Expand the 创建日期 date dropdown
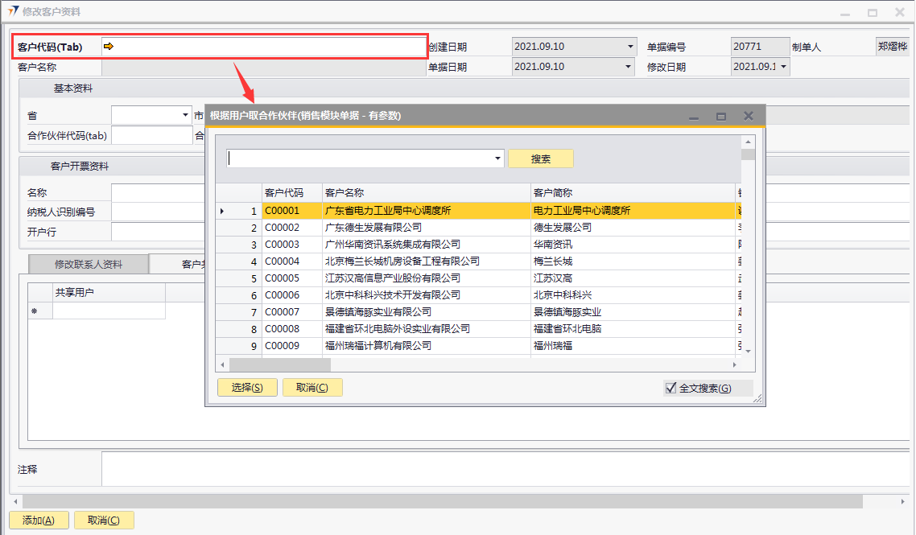 (x=630, y=47)
